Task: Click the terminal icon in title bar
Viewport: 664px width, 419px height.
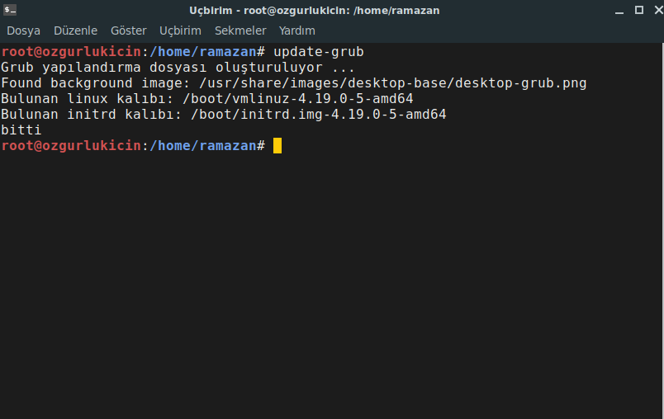Action: [x=10, y=10]
